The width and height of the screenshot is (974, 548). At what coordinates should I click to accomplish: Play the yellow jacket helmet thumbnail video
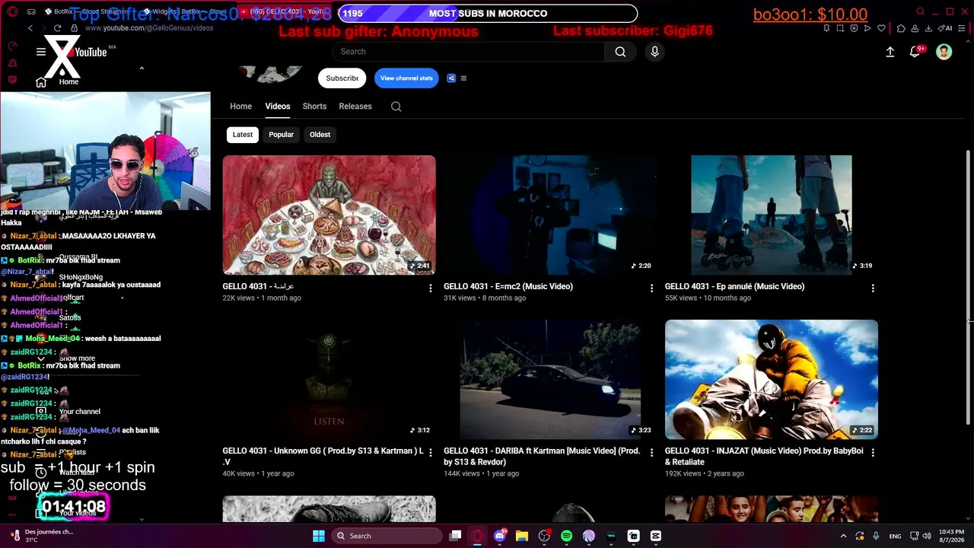pyautogui.click(x=772, y=379)
